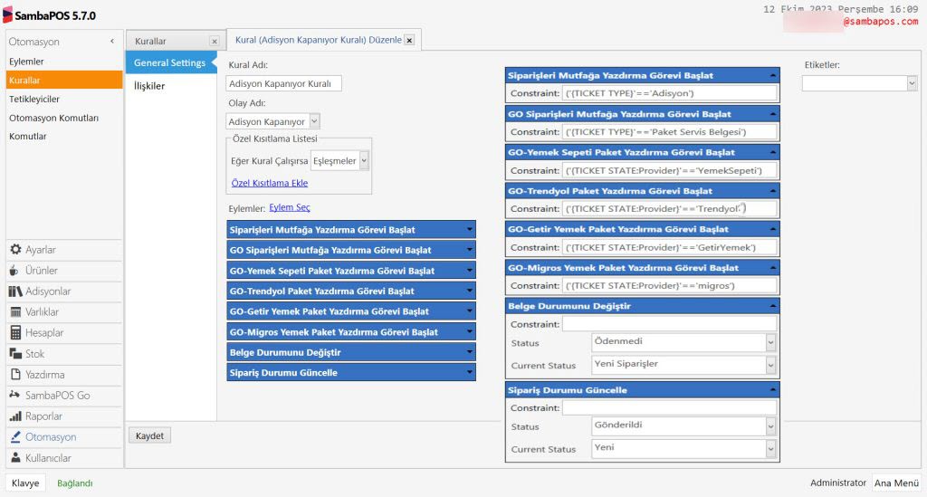Screen dimensions: 927x497
Task: Click the Eylem Seç link
Action: point(290,207)
